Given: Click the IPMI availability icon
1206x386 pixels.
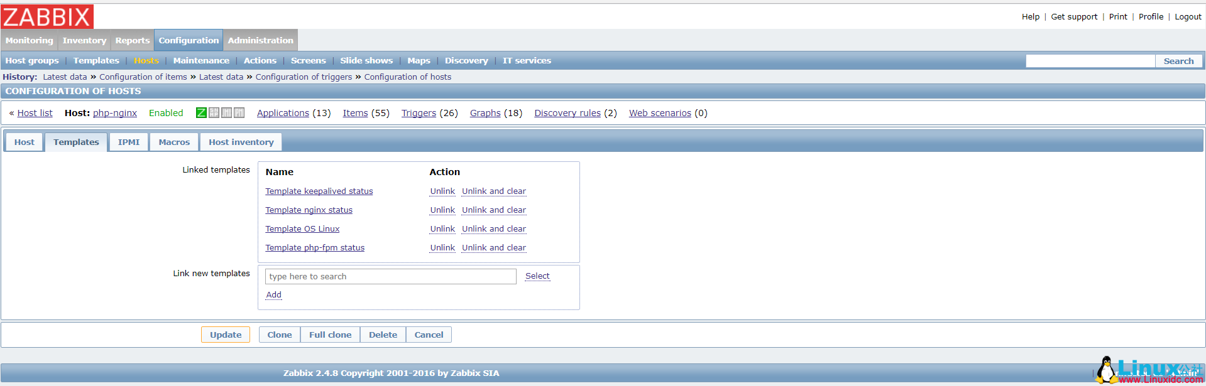Looking at the screenshot, I should (239, 113).
